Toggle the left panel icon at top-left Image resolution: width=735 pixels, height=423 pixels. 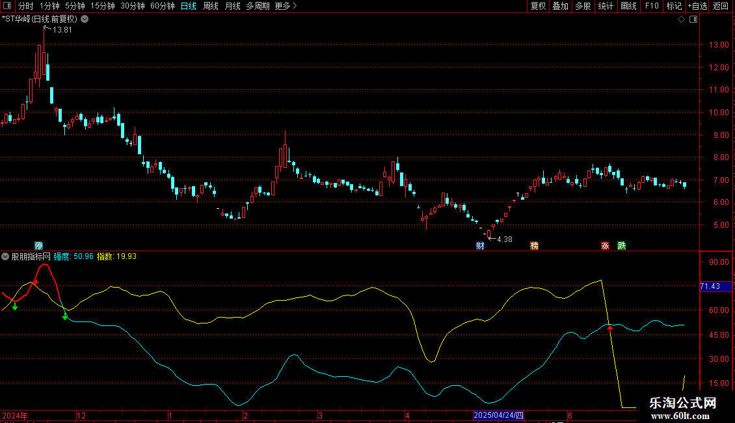7,6
